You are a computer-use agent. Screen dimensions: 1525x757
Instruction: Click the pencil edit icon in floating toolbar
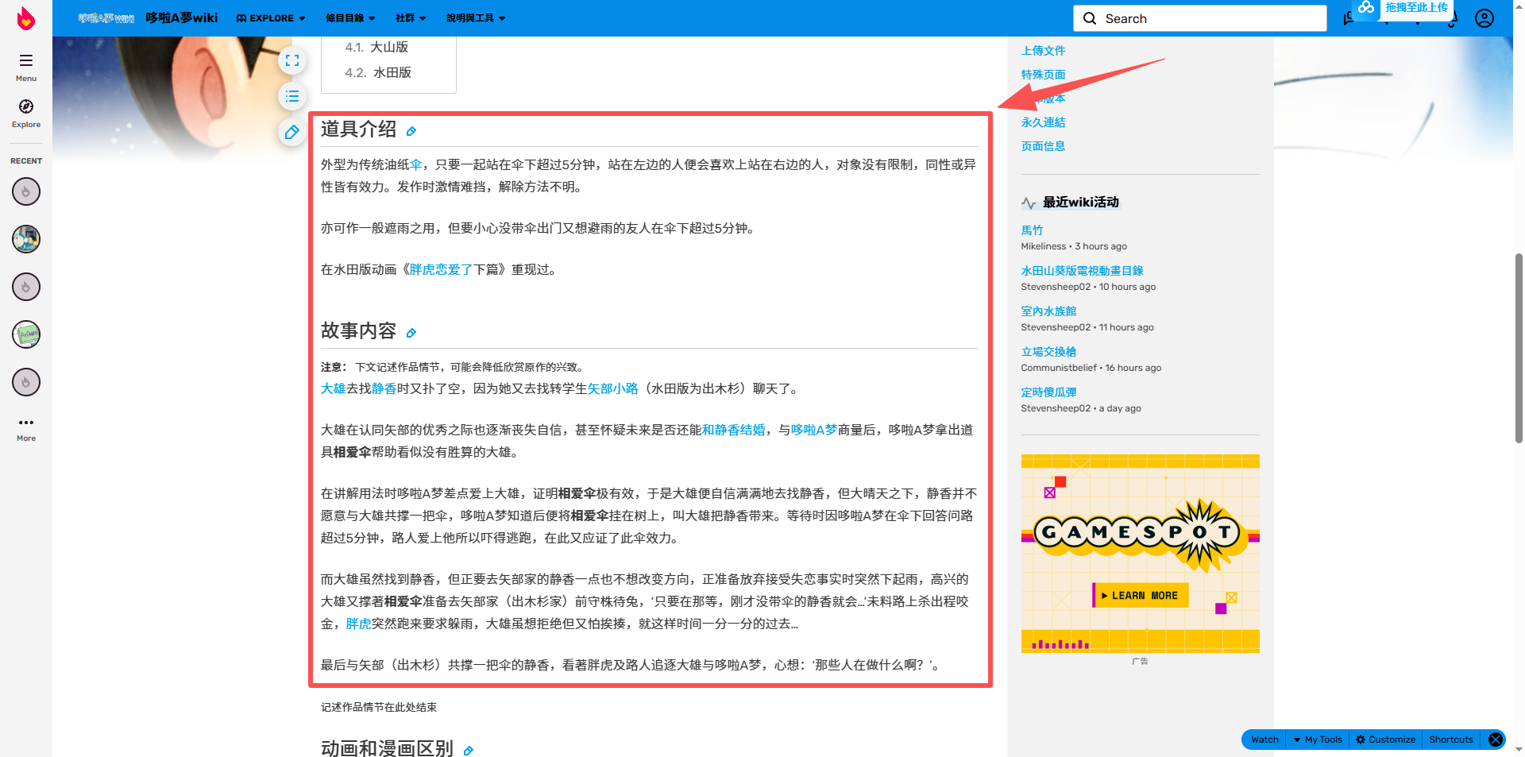[291, 133]
